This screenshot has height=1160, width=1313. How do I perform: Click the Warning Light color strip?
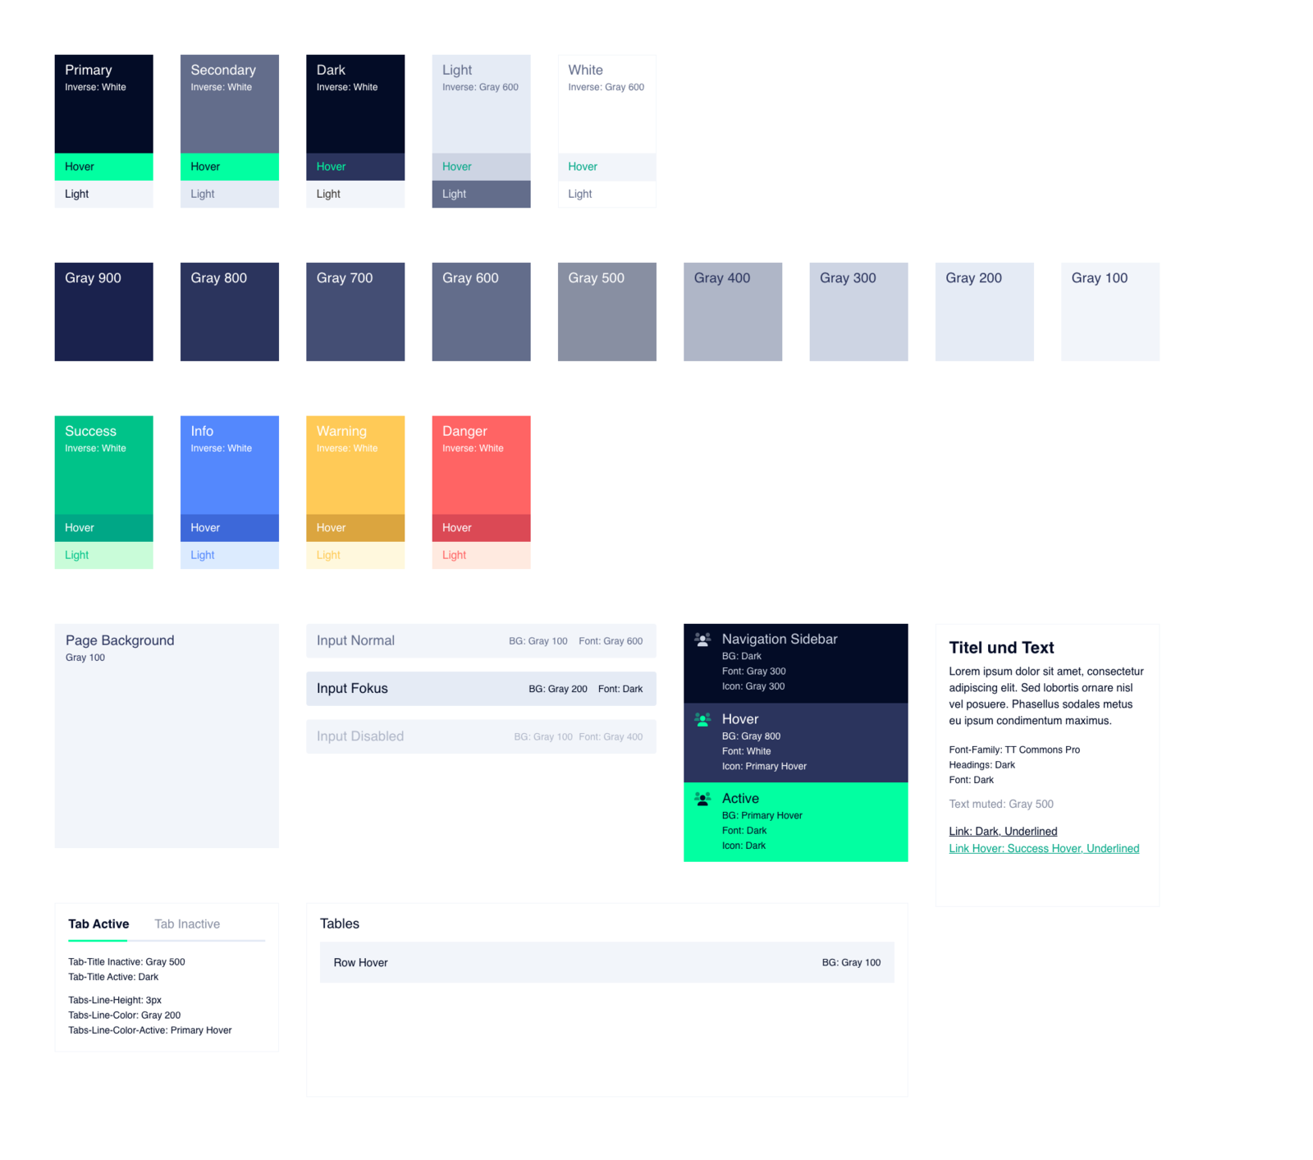click(x=355, y=555)
